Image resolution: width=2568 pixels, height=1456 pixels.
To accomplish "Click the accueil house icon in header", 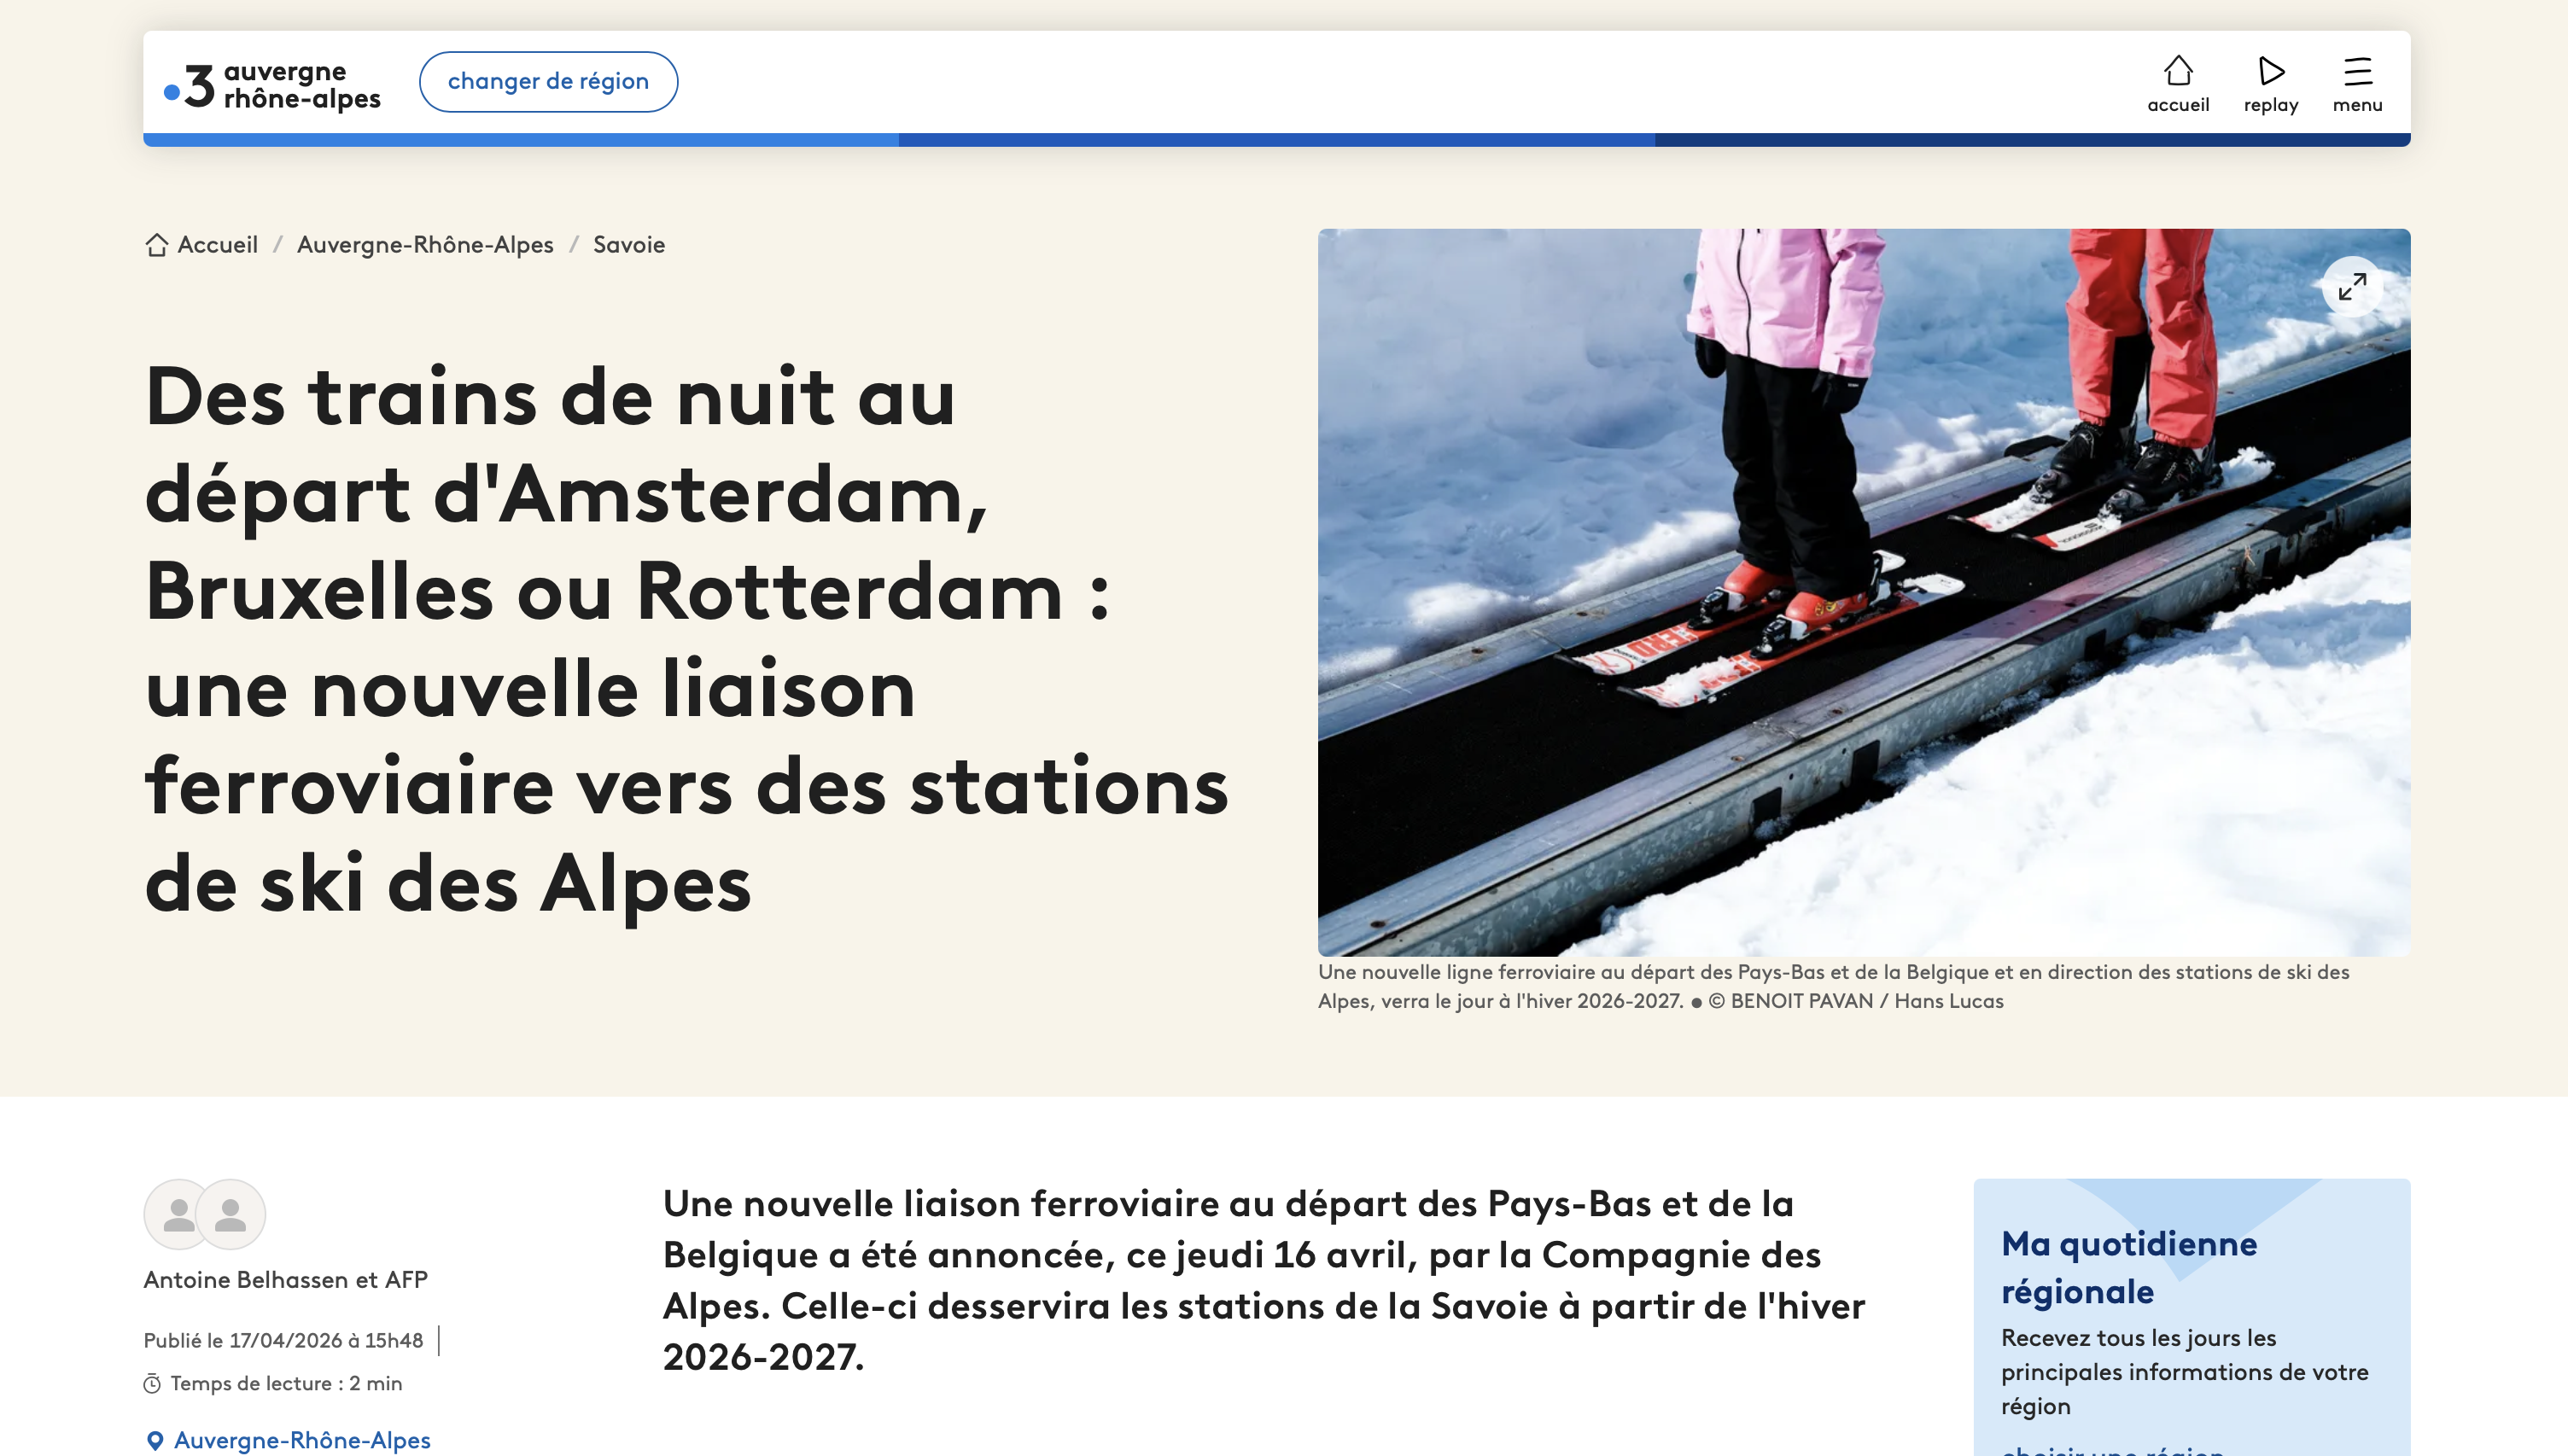I will pos(2177,72).
